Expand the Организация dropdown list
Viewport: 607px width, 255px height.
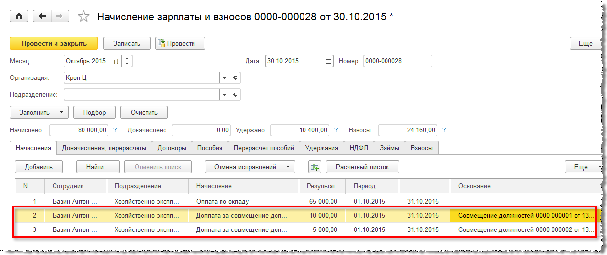coord(224,78)
